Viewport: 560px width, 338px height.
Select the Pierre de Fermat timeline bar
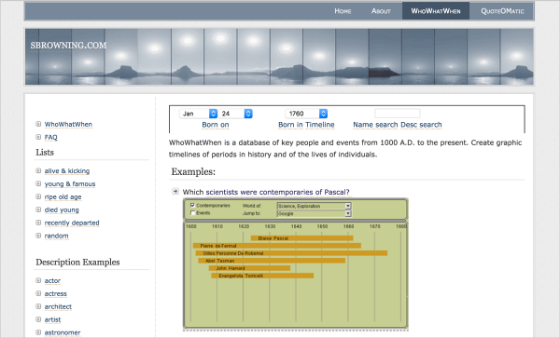(x=277, y=246)
